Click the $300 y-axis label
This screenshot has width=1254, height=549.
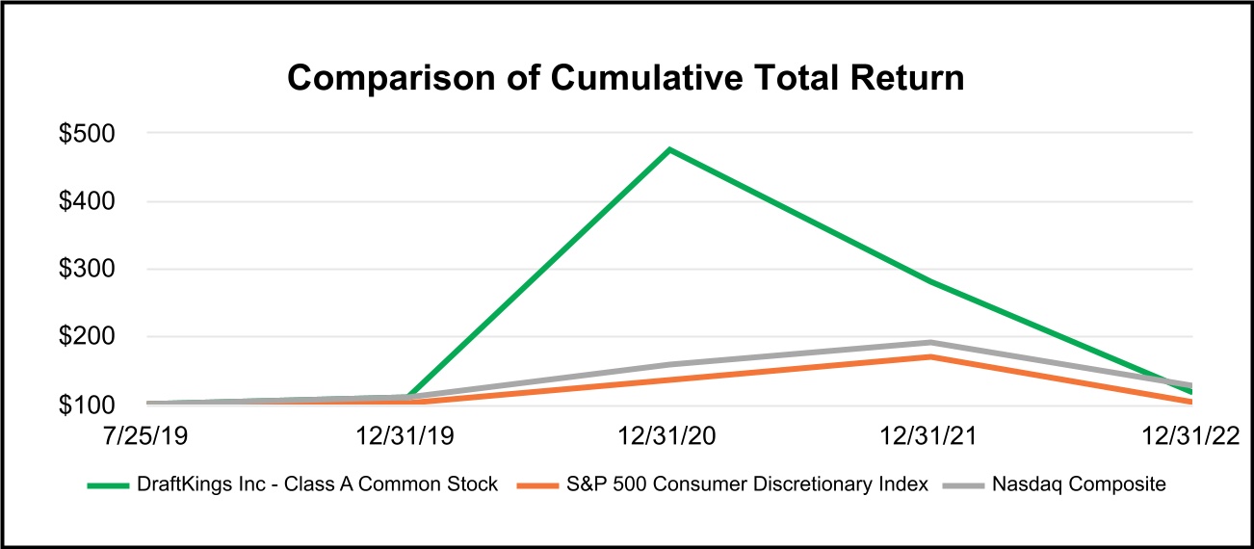(88, 270)
